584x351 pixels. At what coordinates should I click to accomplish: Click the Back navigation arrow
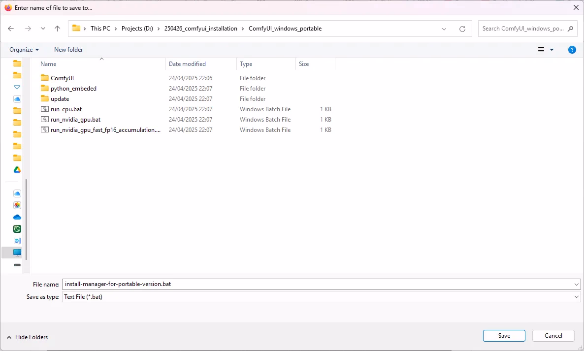click(11, 29)
